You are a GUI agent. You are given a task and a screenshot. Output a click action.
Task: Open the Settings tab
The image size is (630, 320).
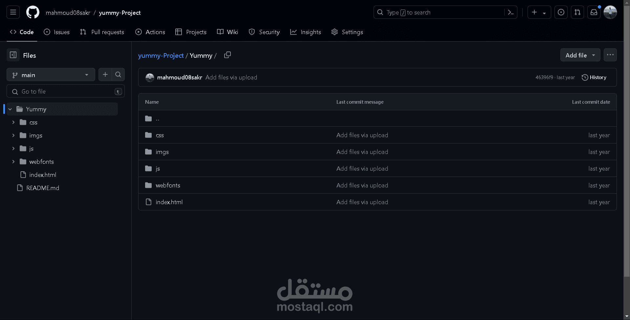[x=347, y=32]
